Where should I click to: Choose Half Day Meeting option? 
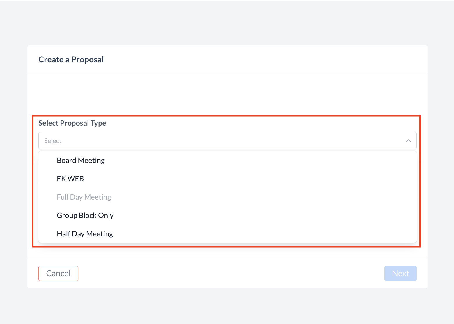(x=85, y=234)
